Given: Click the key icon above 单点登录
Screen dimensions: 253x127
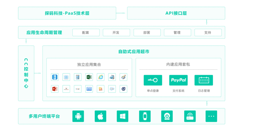Looking at the screenshot, I should (x=153, y=80).
